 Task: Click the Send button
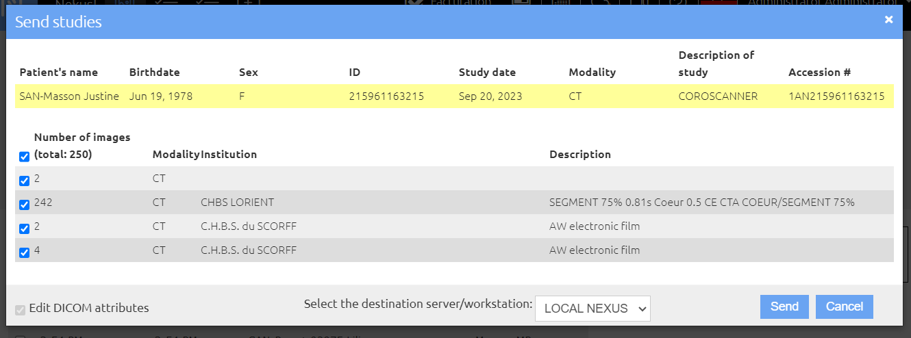click(x=784, y=307)
